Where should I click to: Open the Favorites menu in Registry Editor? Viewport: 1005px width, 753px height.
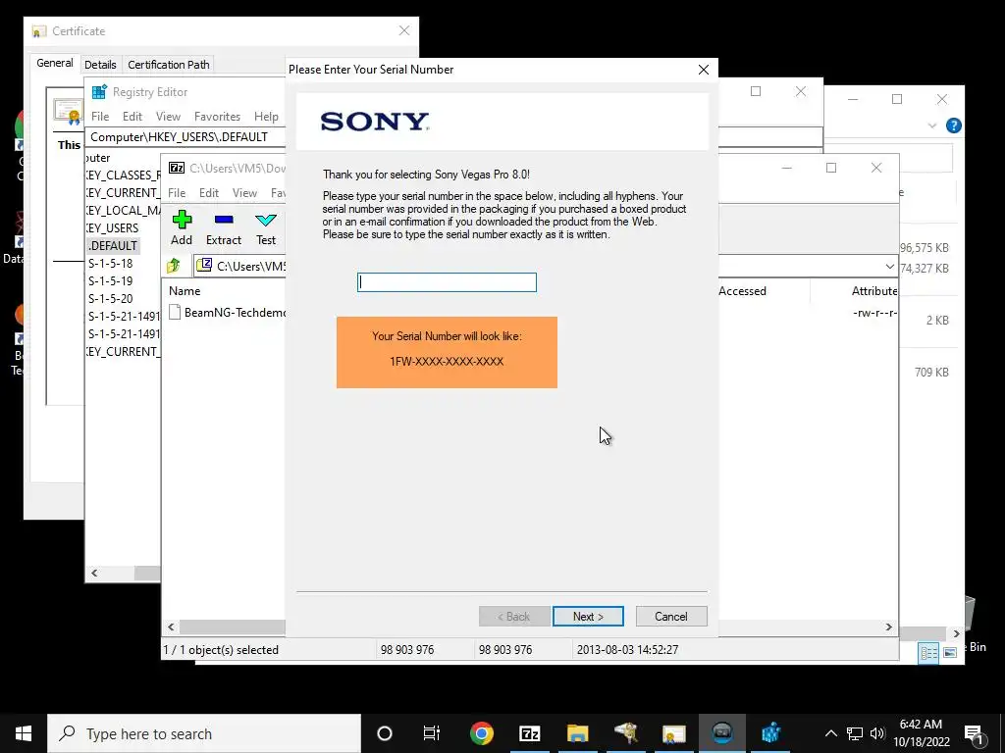(x=217, y=116)
